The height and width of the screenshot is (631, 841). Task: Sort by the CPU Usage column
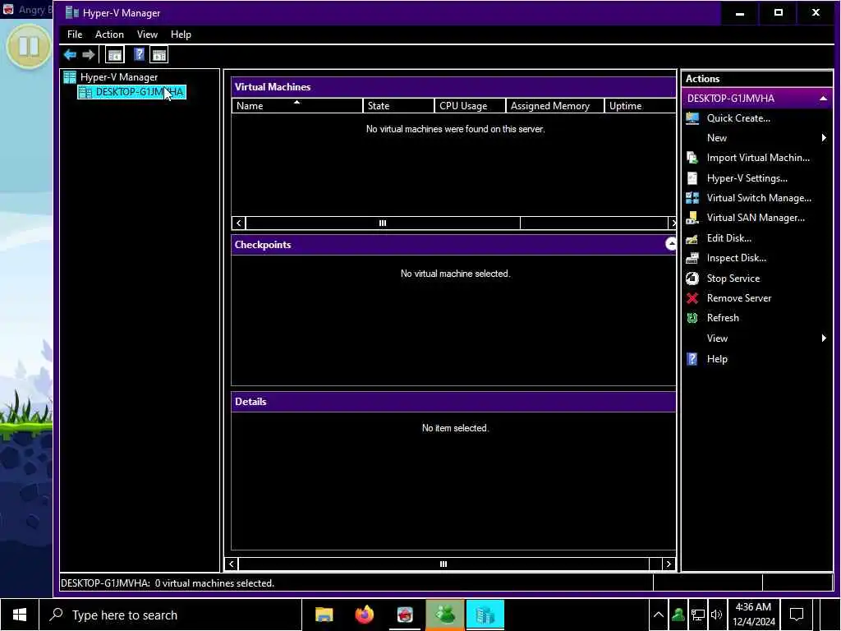click(x=469, y=106)
